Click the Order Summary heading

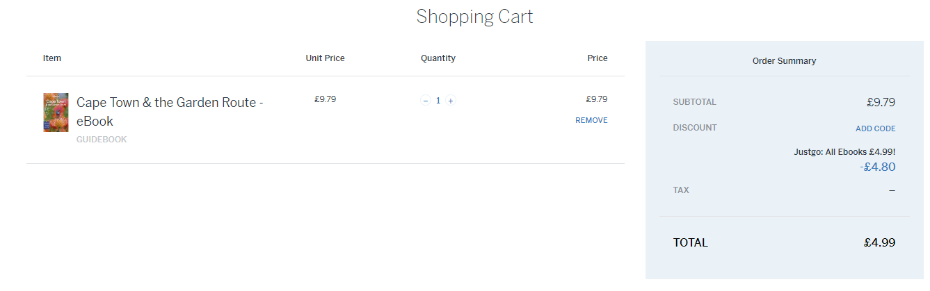pos(784,61)
